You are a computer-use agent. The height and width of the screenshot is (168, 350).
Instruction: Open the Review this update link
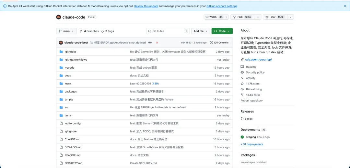point(146,6)
